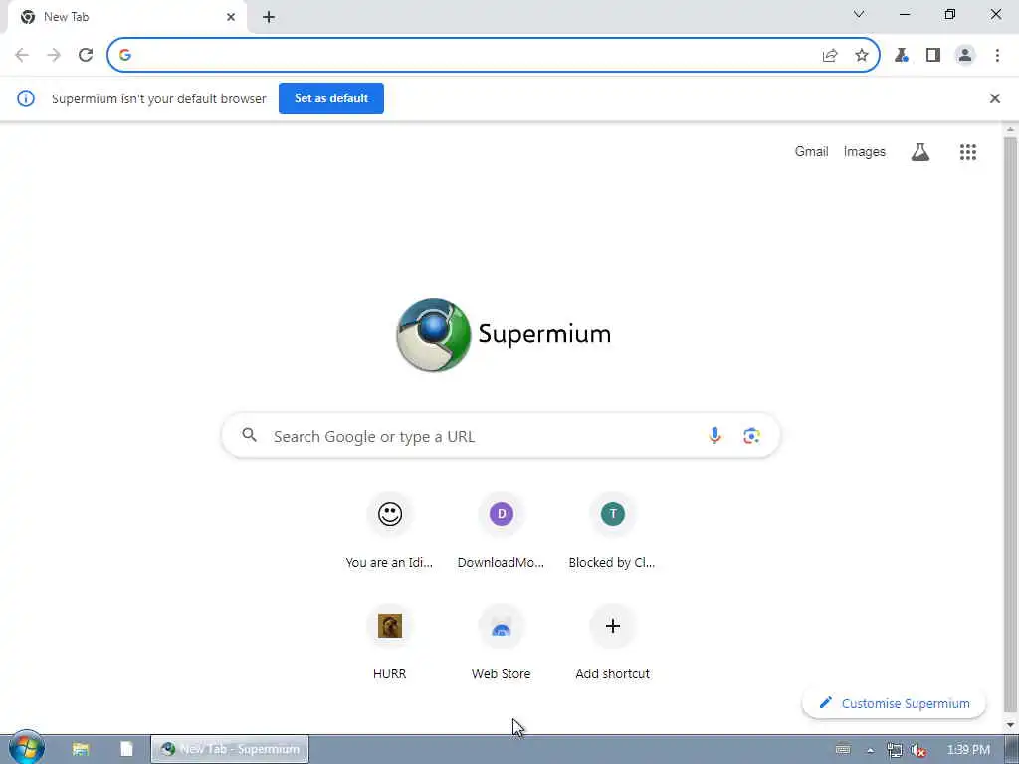Open the Gmail link

click(x=812, y=152)
